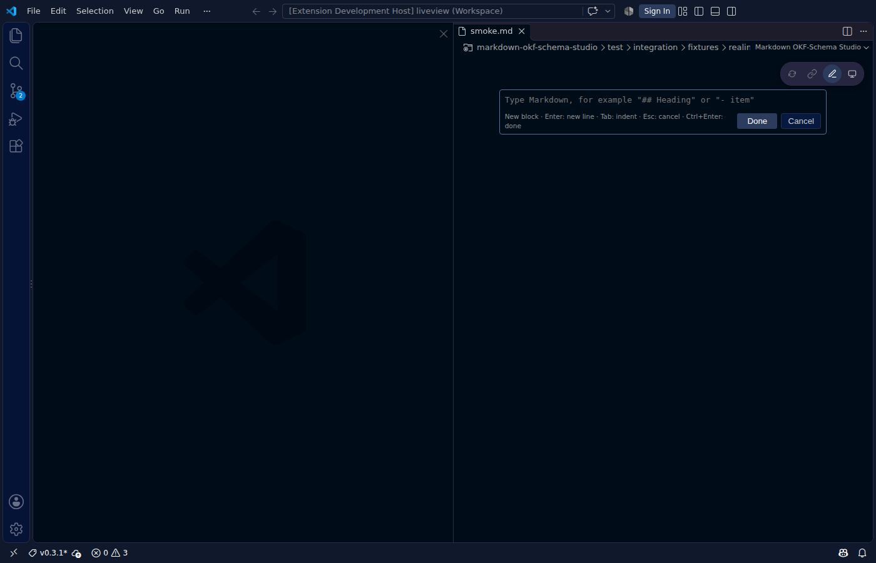The height and width of the screenshot is (563, 876).
Task: Open the Run and Debug view
Action: click(x=16, y=119)
